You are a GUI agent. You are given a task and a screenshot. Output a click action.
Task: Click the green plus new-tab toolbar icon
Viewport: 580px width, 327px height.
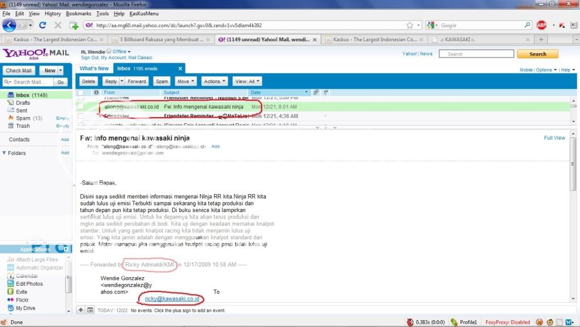74,25
